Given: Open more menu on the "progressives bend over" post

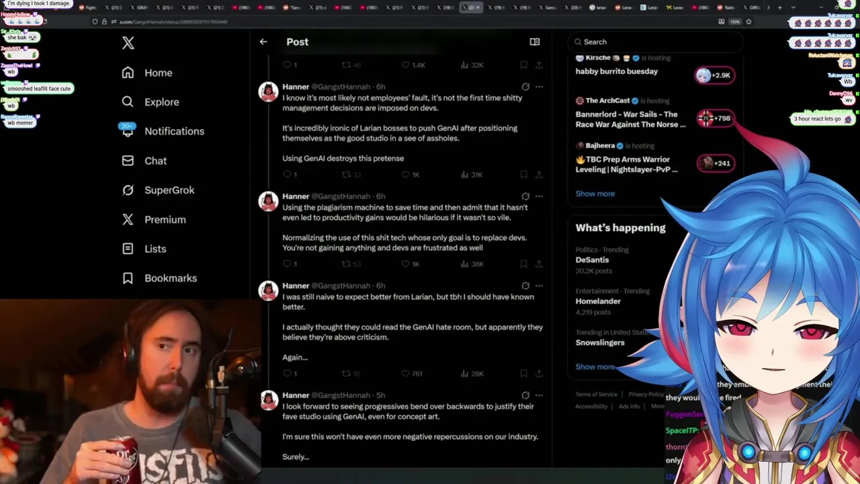Looking at the screenshot, I should coord(539,395).
